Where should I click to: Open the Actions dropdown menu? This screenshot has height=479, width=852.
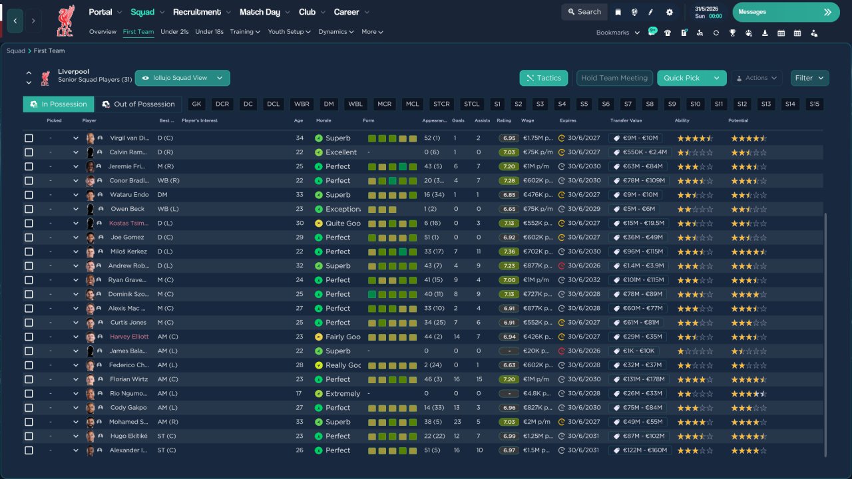[x=756, y=78]
